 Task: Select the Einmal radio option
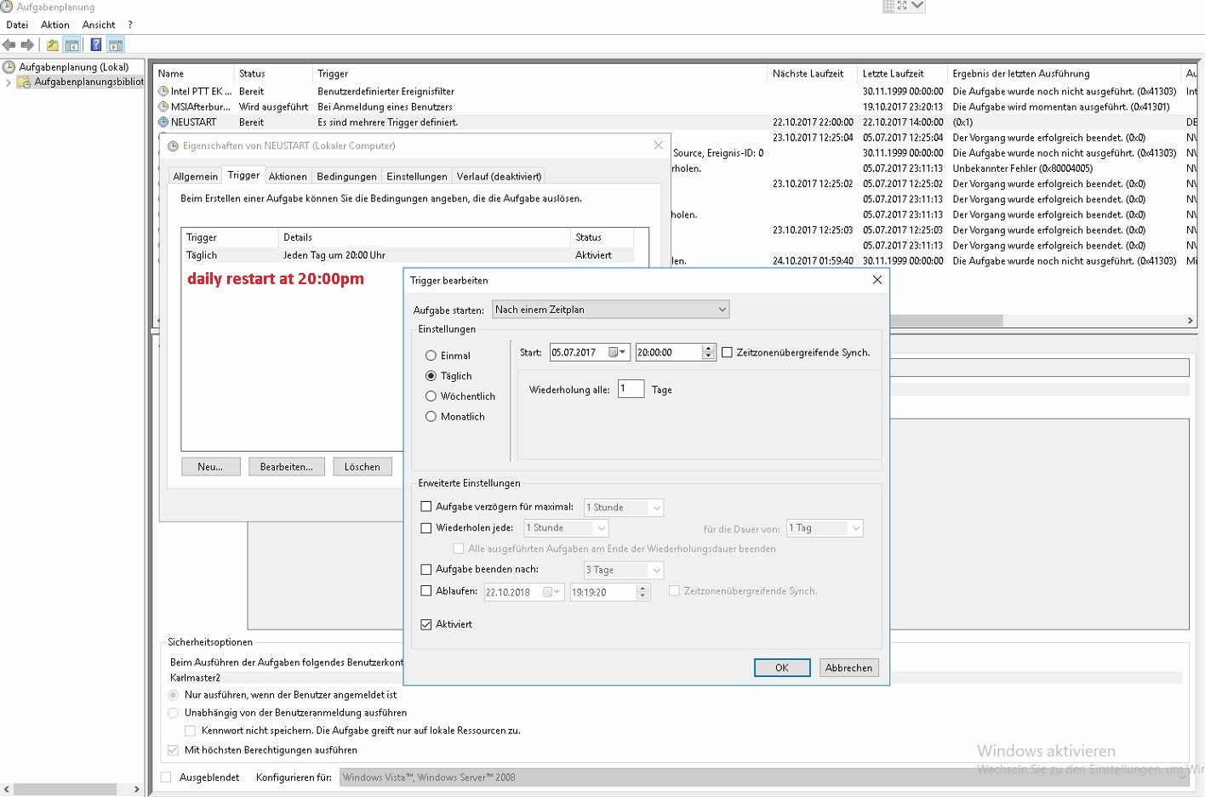point(431,356)
